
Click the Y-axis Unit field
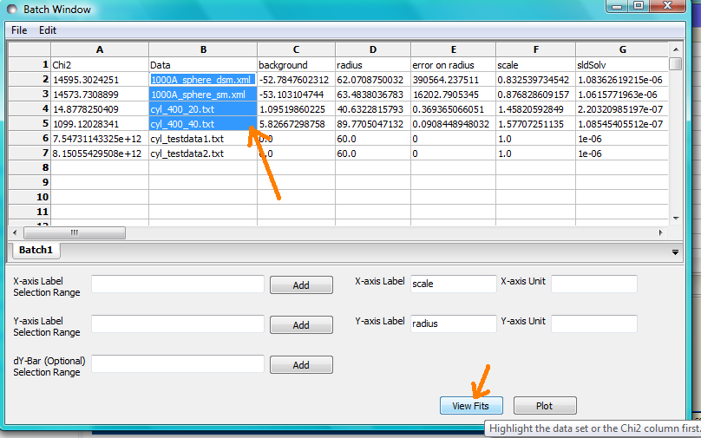click(593, 324)
